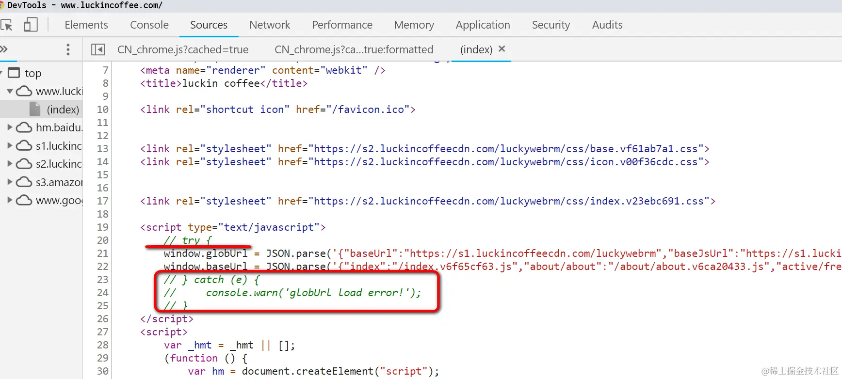Click the base.vf61ab7a1.css stylesheet URL
Viewport: 842px width, 379px height.
[x=506, y=148]
